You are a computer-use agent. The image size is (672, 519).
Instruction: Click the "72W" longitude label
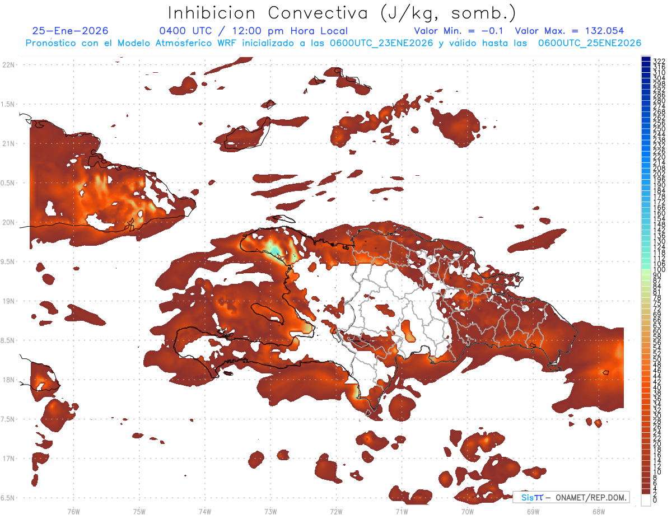point(336,511)
